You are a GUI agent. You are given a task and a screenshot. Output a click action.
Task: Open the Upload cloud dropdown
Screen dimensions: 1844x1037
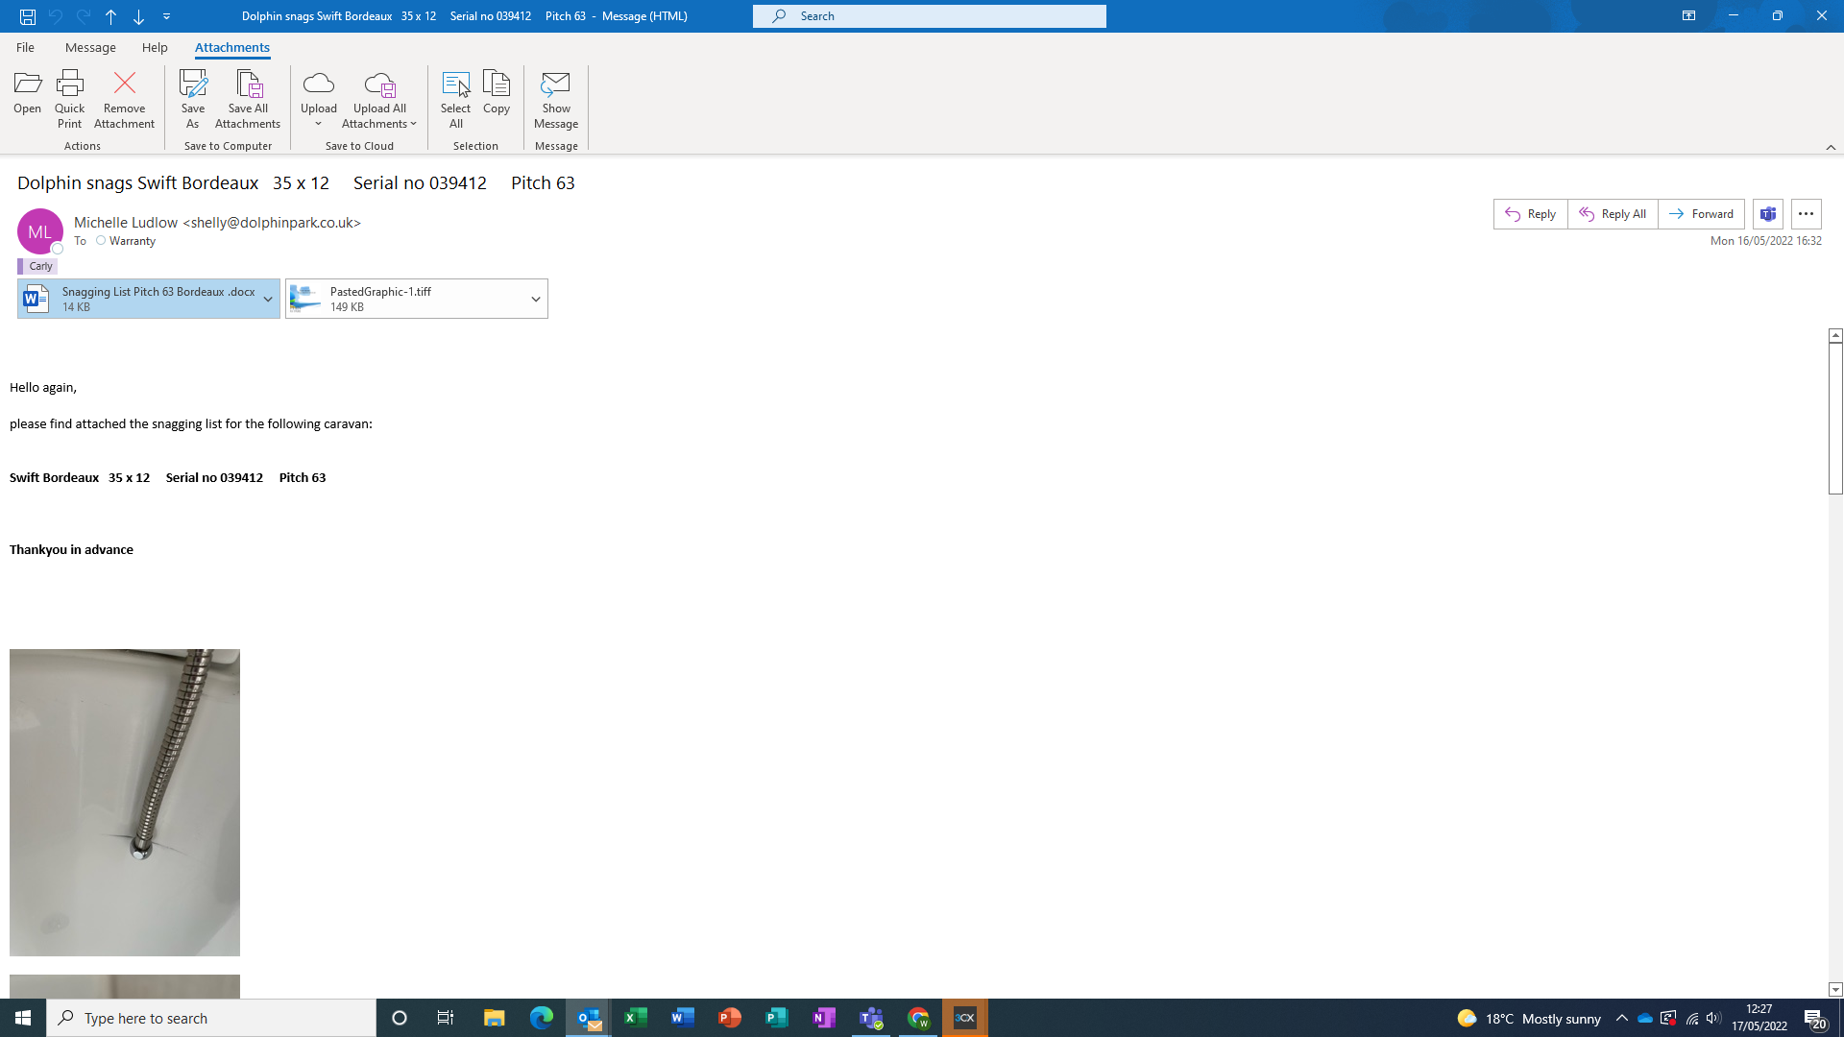pos(318,124)
